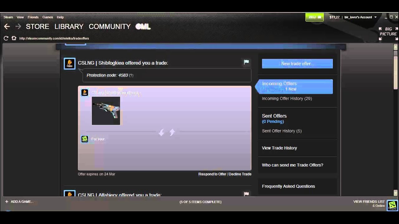The height and width of the screenshot is (224, 399).
Task: Click the (0 Pending) sent offers link
Action: (x=273, y=121)
